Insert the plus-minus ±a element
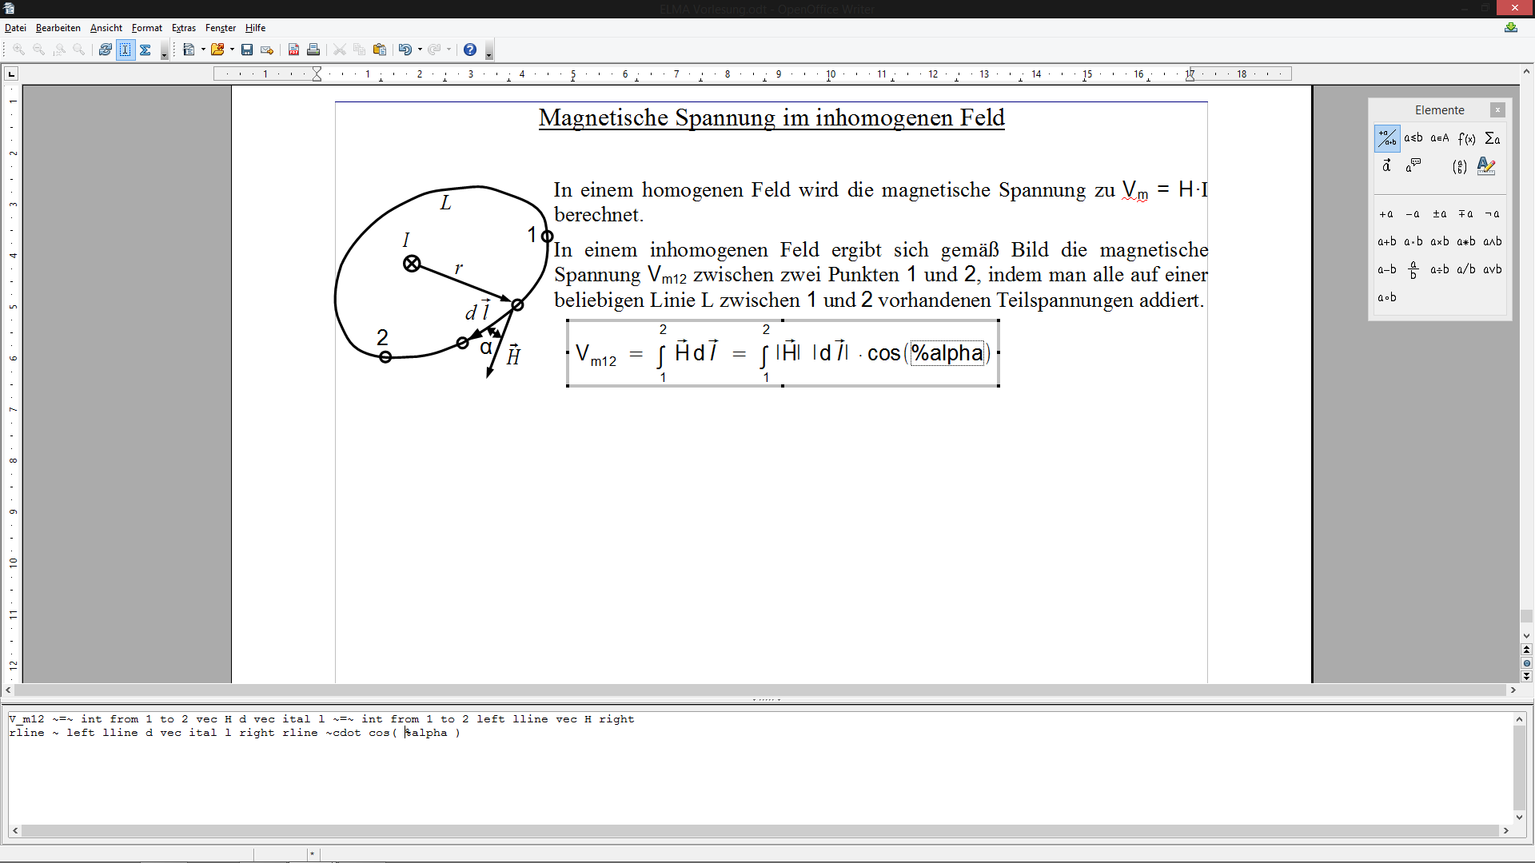The width and height of the screenshot is (1535, 863). tap(1440, 214)
